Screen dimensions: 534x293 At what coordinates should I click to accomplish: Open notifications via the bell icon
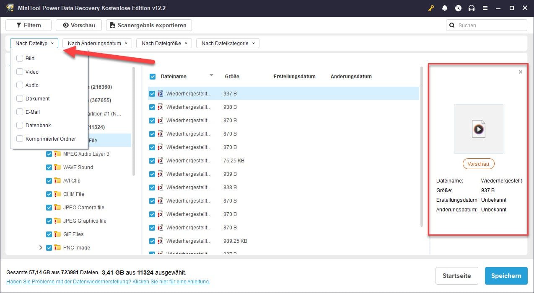click(445, 8)
